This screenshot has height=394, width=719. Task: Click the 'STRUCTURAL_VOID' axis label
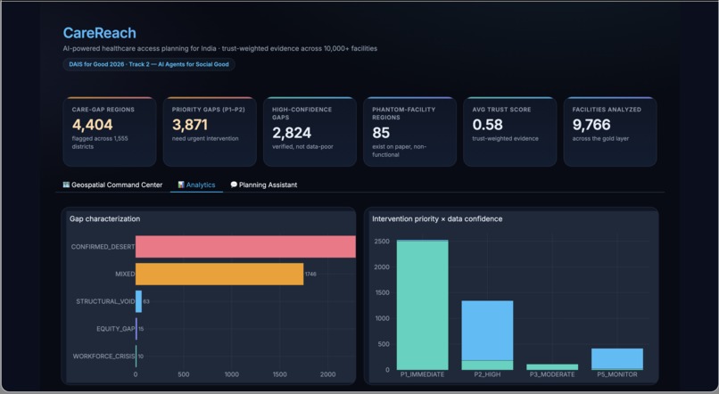(x=105, y=301)
